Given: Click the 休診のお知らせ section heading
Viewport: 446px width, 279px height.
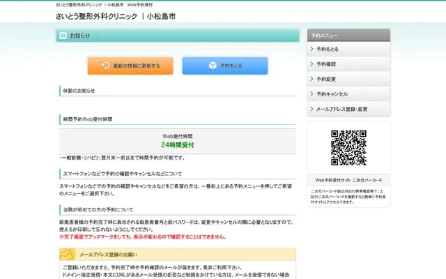Looking at the screenshot, I should click(x=79, y=91).
